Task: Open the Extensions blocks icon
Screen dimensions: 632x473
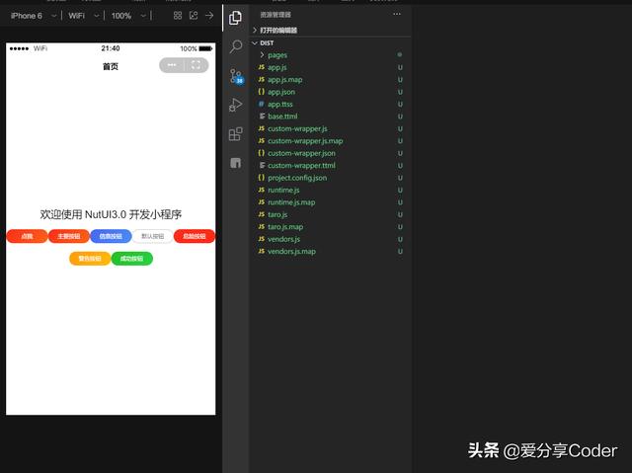Action: pyautogui.click(x=235, y=133)
